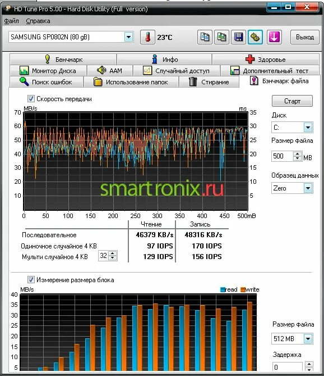Viewport: 324px width, 376px height.
Task: Minimize the HD Tune Pro window
Action: pos(274,7)
